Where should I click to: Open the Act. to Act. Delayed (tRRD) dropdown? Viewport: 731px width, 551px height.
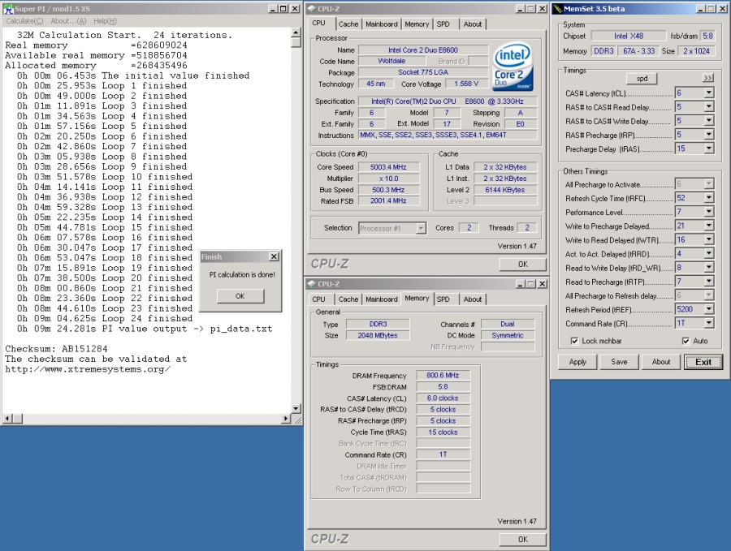[x=708, y=254]
